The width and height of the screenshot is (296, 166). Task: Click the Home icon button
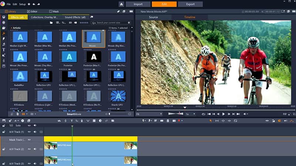point(121,4)
